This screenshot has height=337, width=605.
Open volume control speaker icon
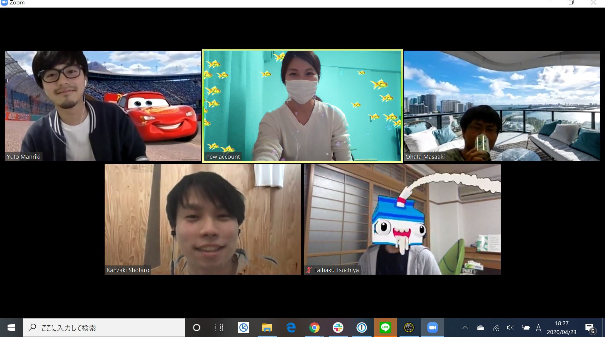click(x=510, y=328)
